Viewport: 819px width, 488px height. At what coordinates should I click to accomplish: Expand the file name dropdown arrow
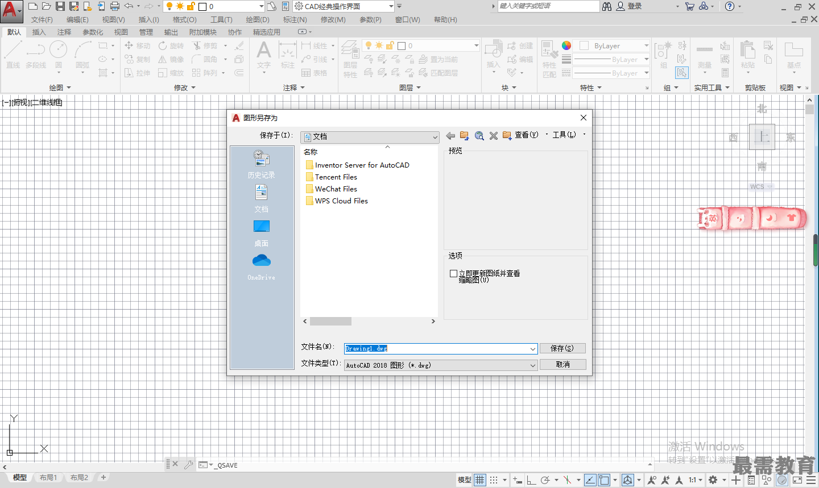coord(533,349)
